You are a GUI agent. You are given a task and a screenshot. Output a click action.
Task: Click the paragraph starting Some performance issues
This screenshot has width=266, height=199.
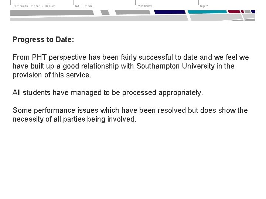point(130,115)
